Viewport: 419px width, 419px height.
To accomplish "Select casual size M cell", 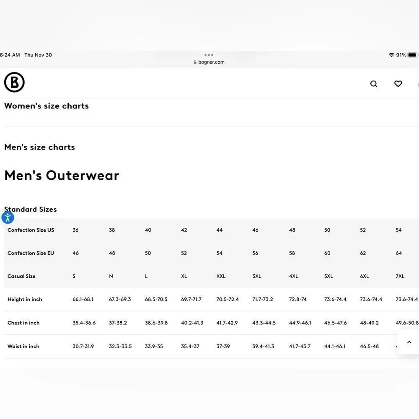I will 111,276.
